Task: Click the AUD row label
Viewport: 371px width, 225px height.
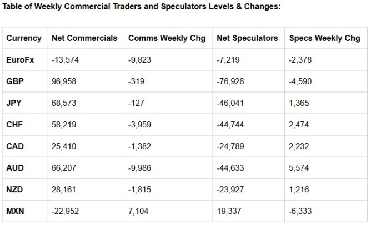Action: 15,168
